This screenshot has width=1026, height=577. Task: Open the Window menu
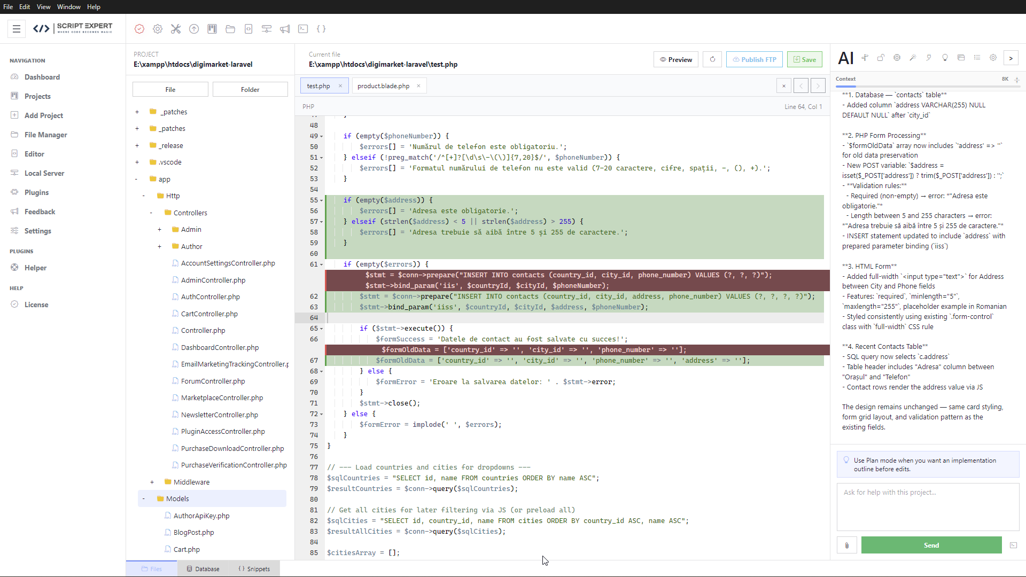[68, 7]
